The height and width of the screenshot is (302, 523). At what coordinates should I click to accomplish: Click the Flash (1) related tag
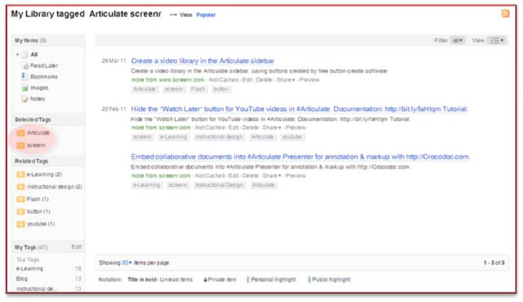click(x=38, y=199)
